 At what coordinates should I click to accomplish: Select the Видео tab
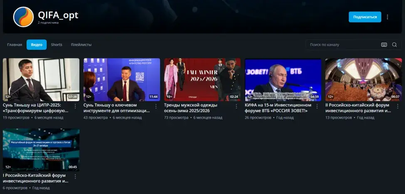click(37, 45)
